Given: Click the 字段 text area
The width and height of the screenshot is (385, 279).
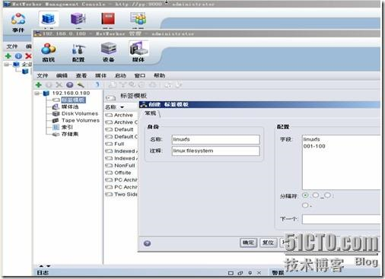Looking at the screenshot, I should click(342, 162).
